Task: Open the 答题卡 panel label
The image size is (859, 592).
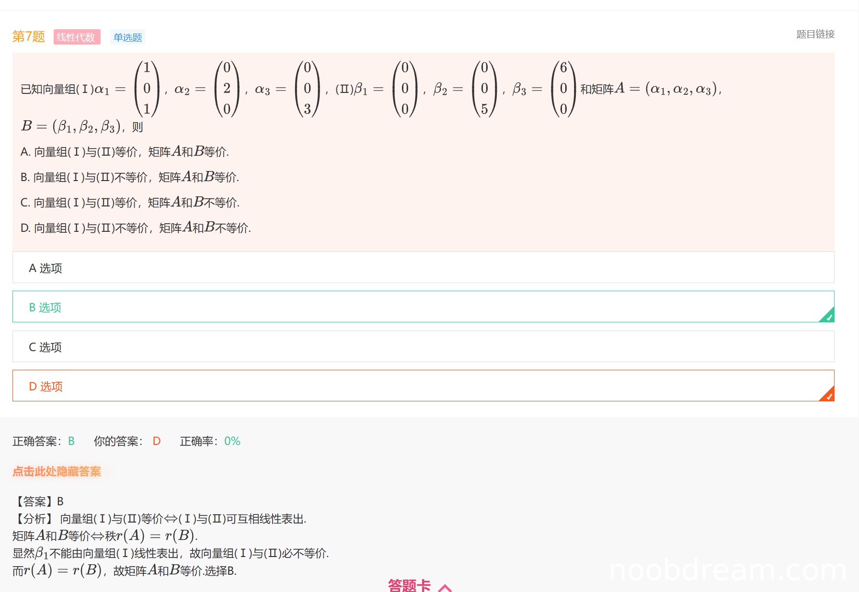Action: 409,585
